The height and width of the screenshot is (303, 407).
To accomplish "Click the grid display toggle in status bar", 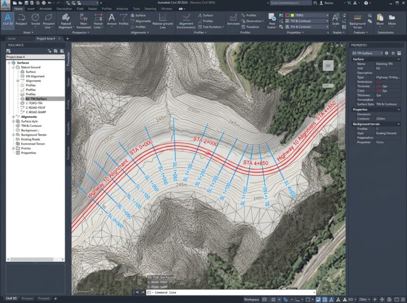I will point(264,299).
